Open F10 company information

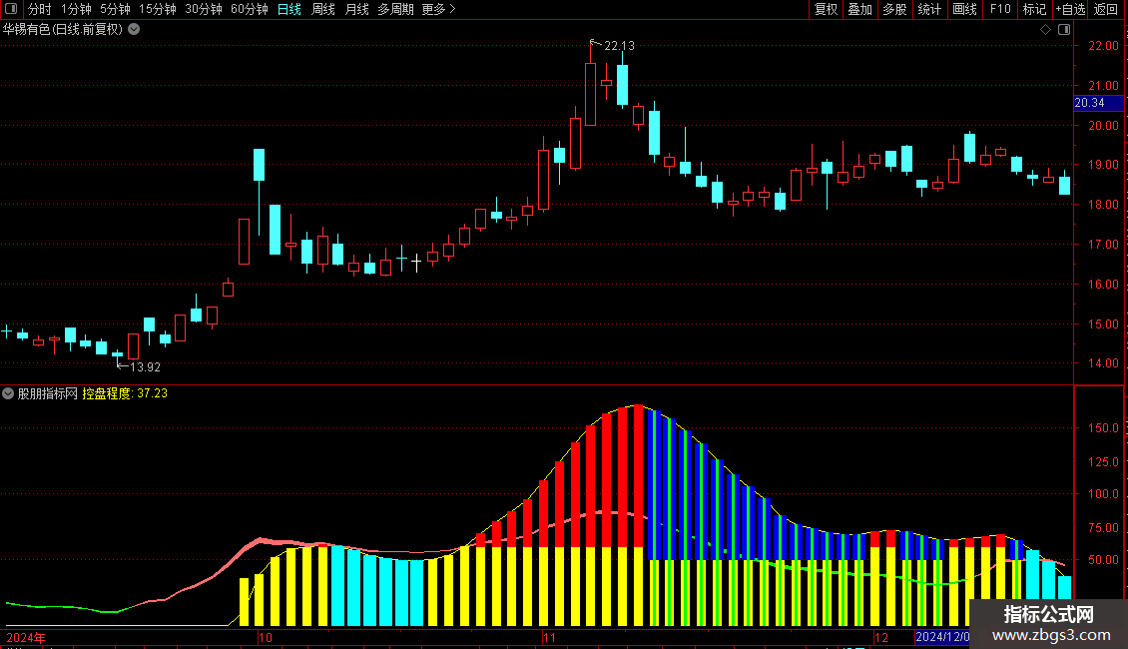pyautogui.click(x=1000, y=9)
